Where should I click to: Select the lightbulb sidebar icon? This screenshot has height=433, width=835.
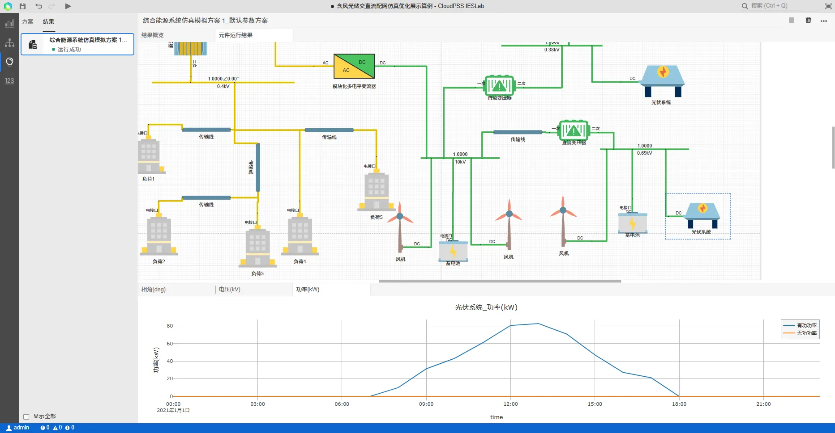[x=9, y=62]
